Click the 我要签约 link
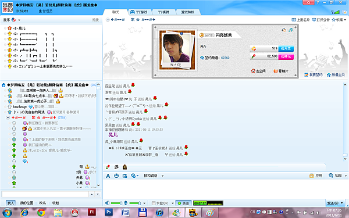The height and width of the screenshot is (218, 349). click(x=313, y=75)
